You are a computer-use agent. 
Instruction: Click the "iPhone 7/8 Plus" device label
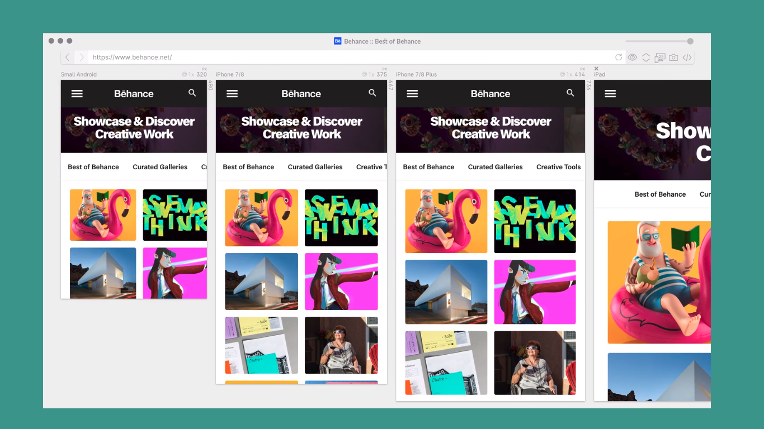coord(416,74)
